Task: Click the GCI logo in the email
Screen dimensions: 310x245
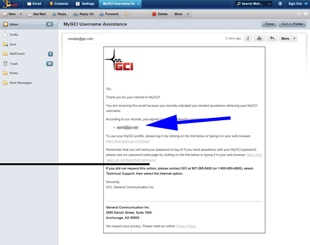Action: click(119, 60)
